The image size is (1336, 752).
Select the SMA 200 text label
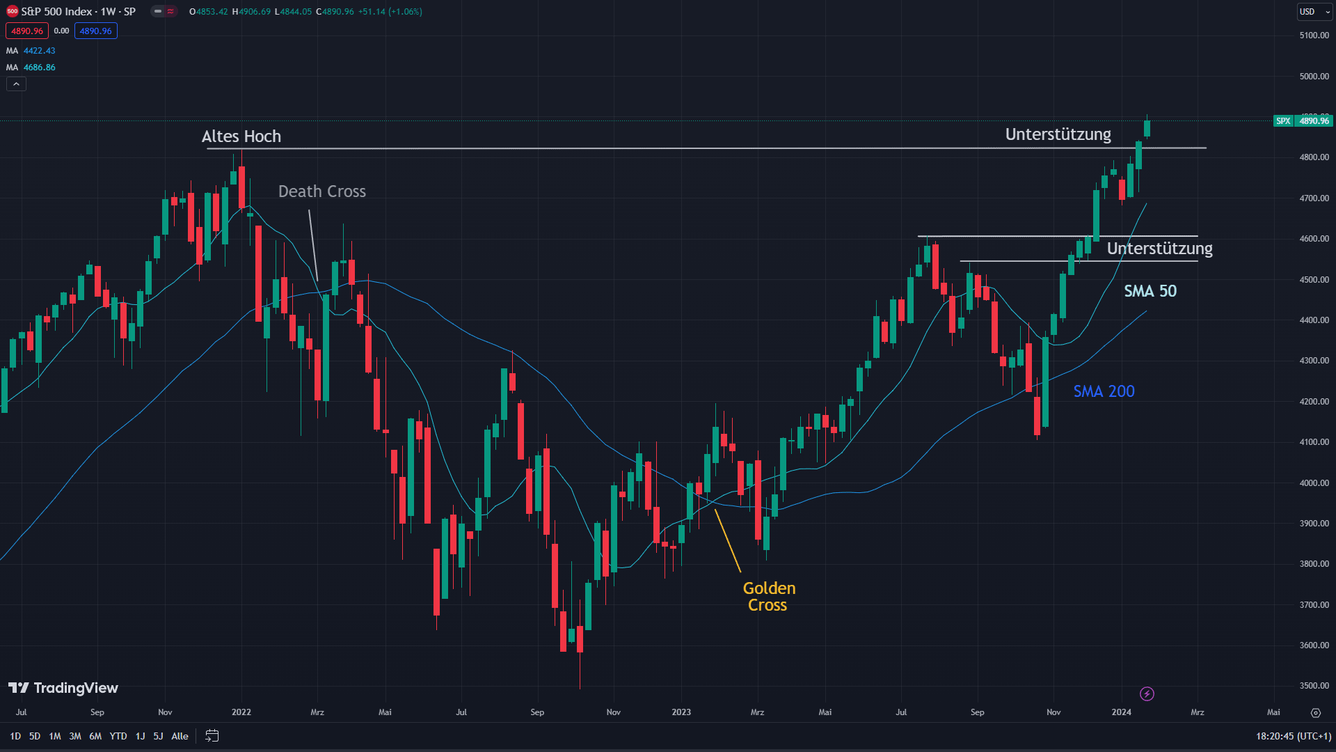(x=1104, y=391)
